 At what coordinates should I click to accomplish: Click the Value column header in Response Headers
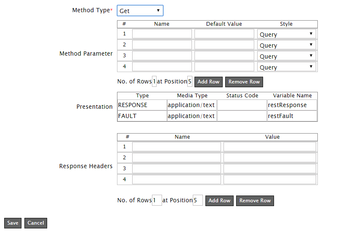point(272,137)
